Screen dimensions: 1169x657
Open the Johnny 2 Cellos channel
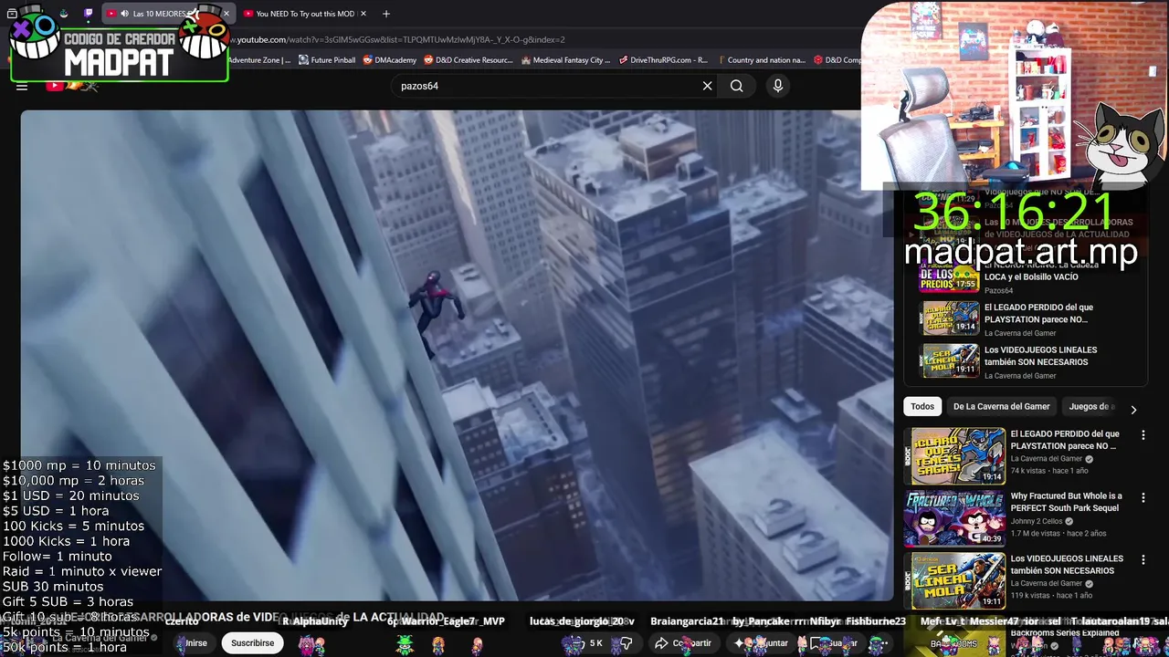(1037, 521)
